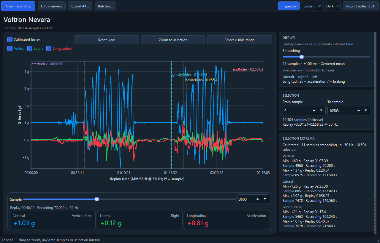Open the GPS overview
The image size is (380, 243).
(52, 6)
